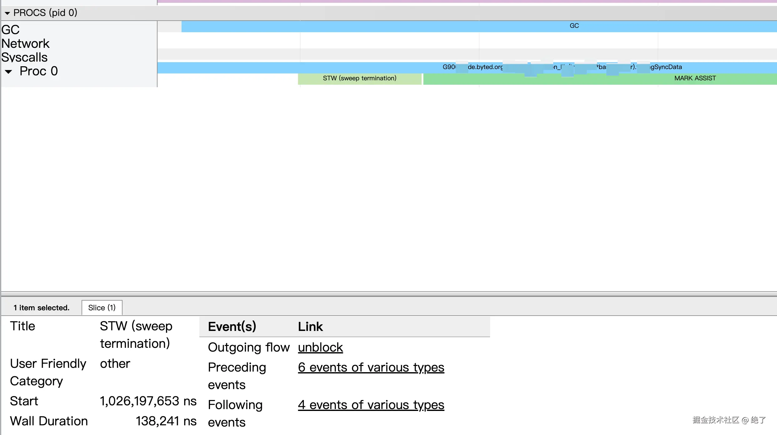Open the Slice (1) tab

click(102, 308)
